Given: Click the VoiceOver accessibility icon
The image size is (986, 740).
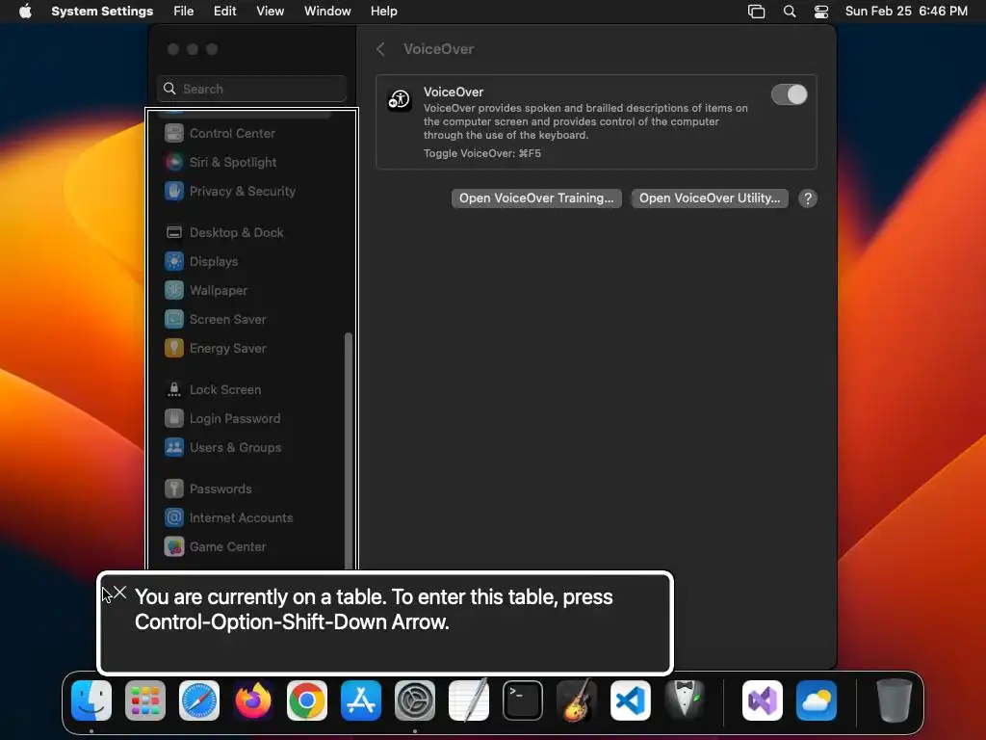Looking at the screenshot, I should tap(400, 99).
